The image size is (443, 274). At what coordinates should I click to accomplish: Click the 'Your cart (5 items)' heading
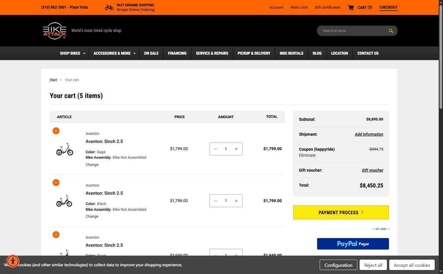(x=76, y=96)
